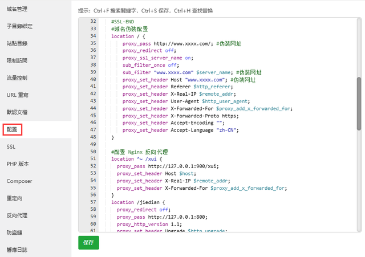
Task: Select 子目錄绑定 in the sidebar
Action: click(x=20, y=26)
